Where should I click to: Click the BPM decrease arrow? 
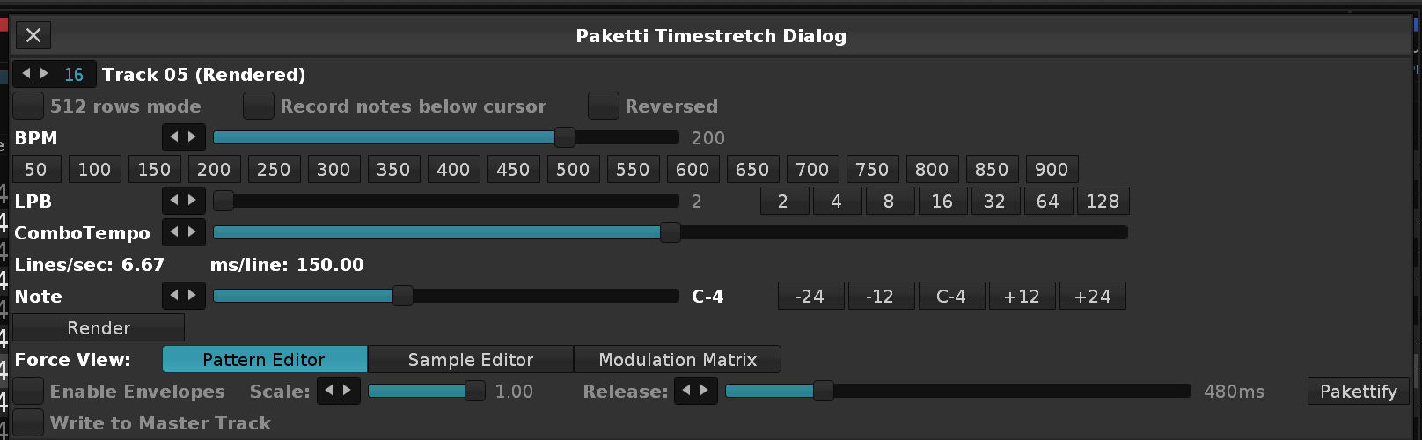[x=173, y=137]
